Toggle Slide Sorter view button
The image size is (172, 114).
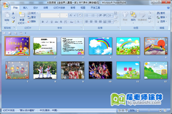[x=123, y=110]
